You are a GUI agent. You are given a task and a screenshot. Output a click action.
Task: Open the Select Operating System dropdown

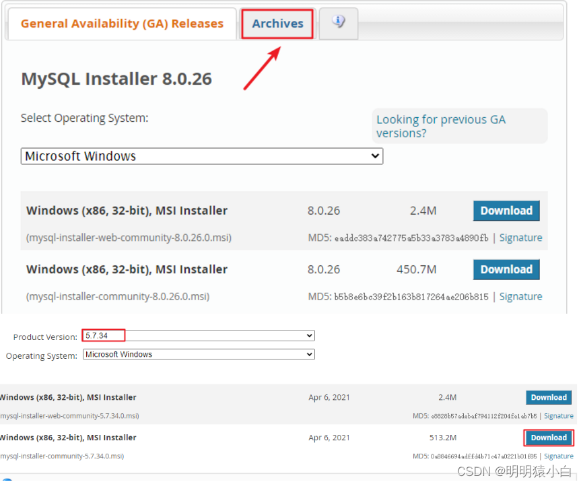point(202,156)
